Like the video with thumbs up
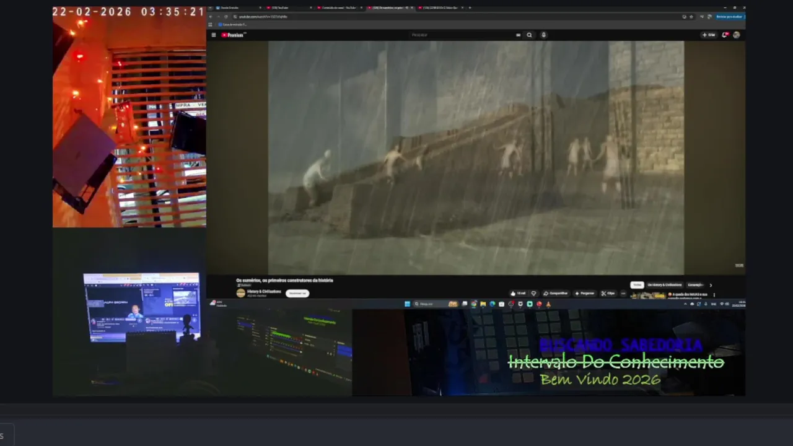The width and height of the screenshot is (793, 446). 518,294
